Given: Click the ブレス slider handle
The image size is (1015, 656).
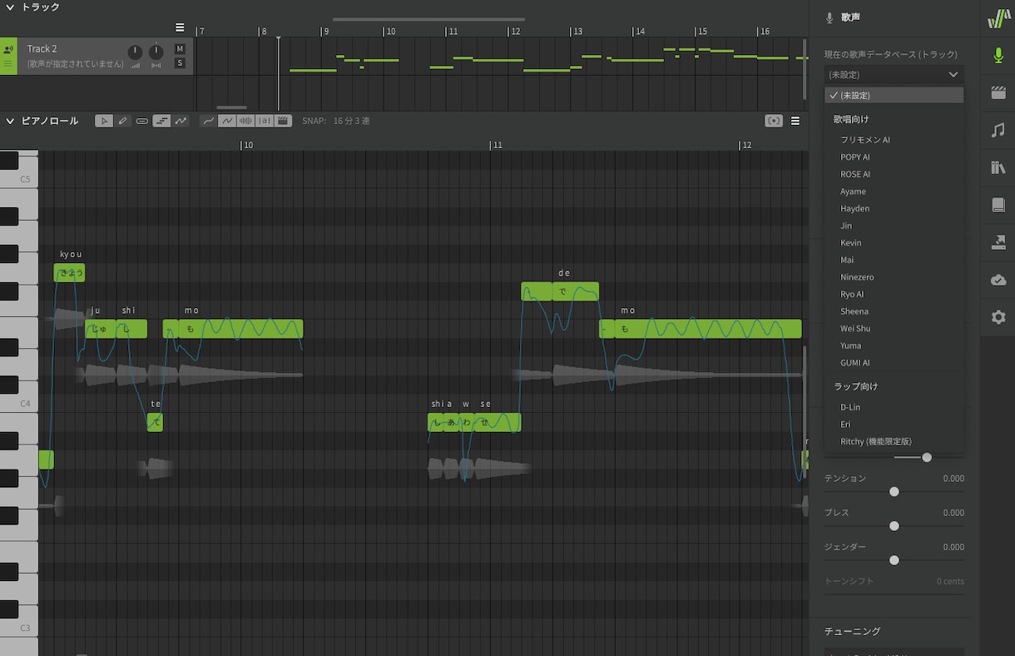Looking at the screenshot, I should pos(894,526).
